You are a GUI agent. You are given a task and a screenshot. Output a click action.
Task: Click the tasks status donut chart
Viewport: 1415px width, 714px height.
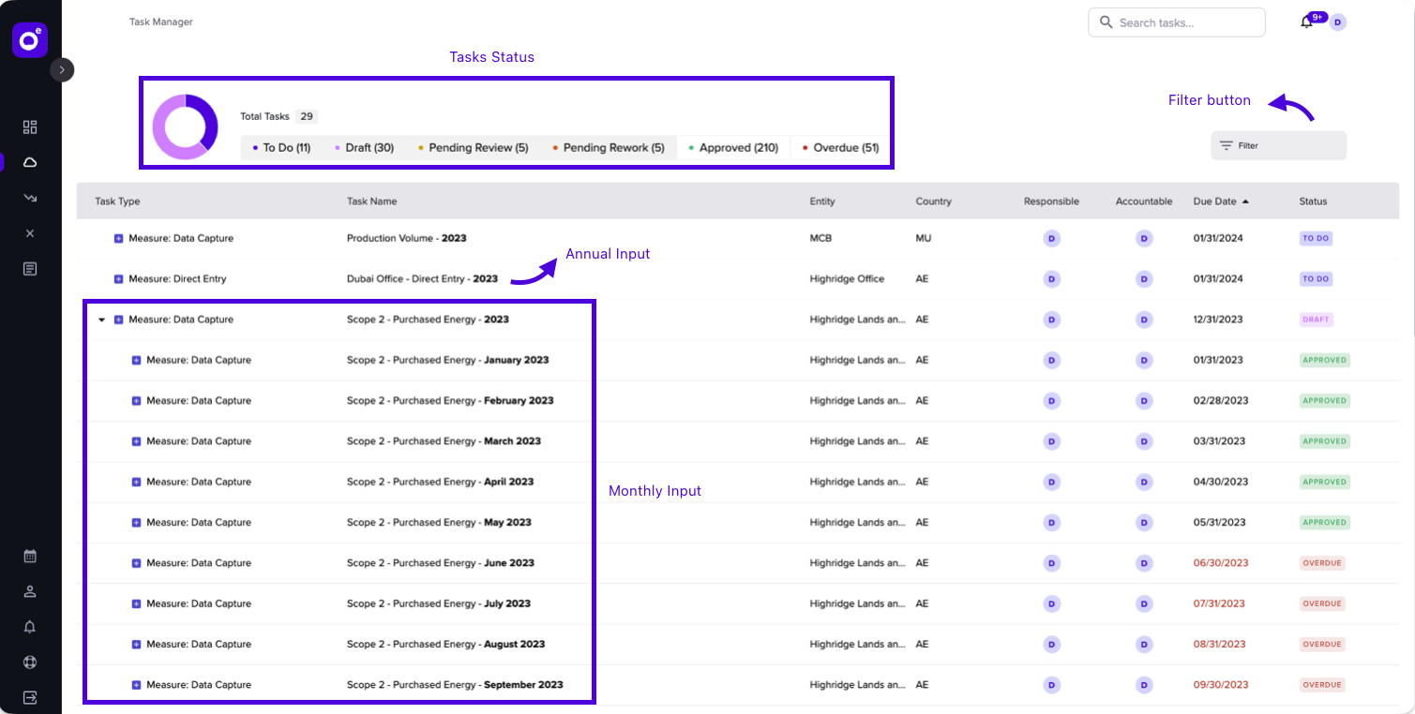pos(186,126)
